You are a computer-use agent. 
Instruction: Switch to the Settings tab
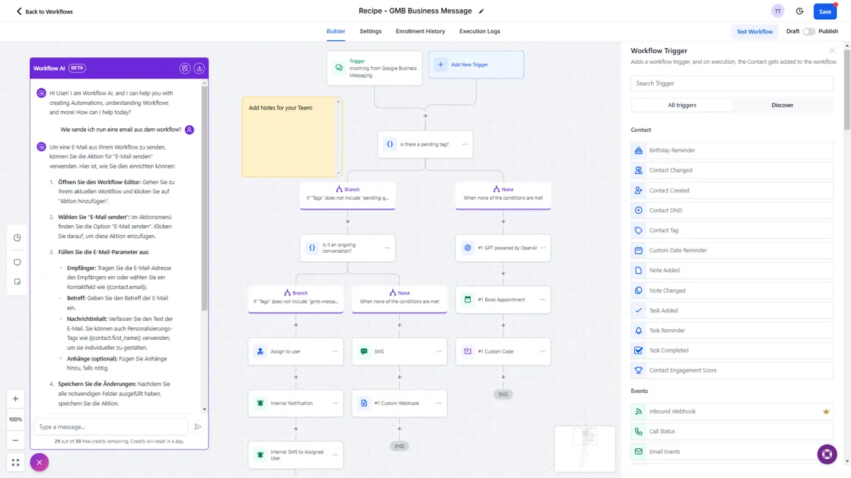[370, 31]
